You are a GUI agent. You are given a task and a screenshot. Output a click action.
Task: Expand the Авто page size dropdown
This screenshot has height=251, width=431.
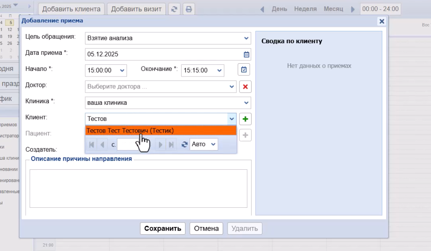click(x=213, y=144)
